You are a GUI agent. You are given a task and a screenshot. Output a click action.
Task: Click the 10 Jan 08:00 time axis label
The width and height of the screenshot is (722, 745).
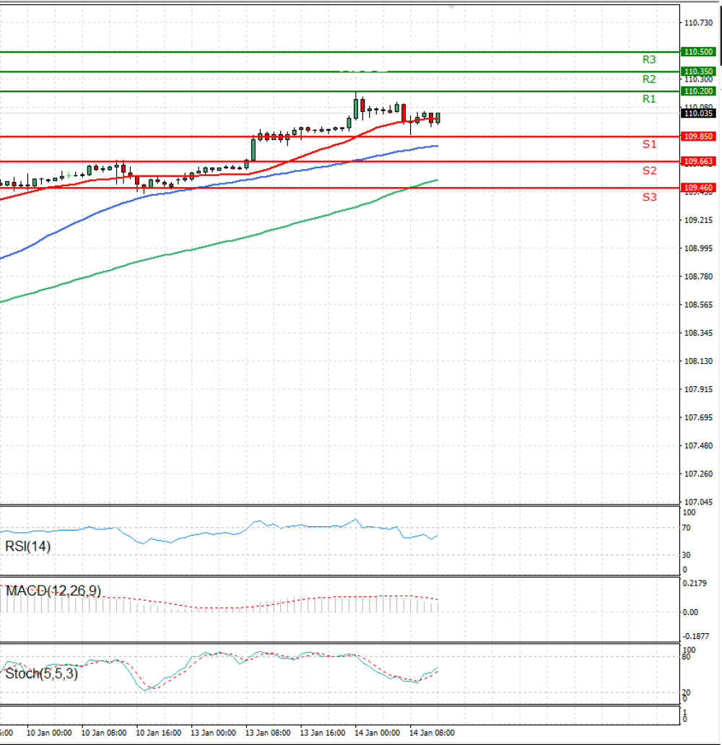[x=104, y=733]
